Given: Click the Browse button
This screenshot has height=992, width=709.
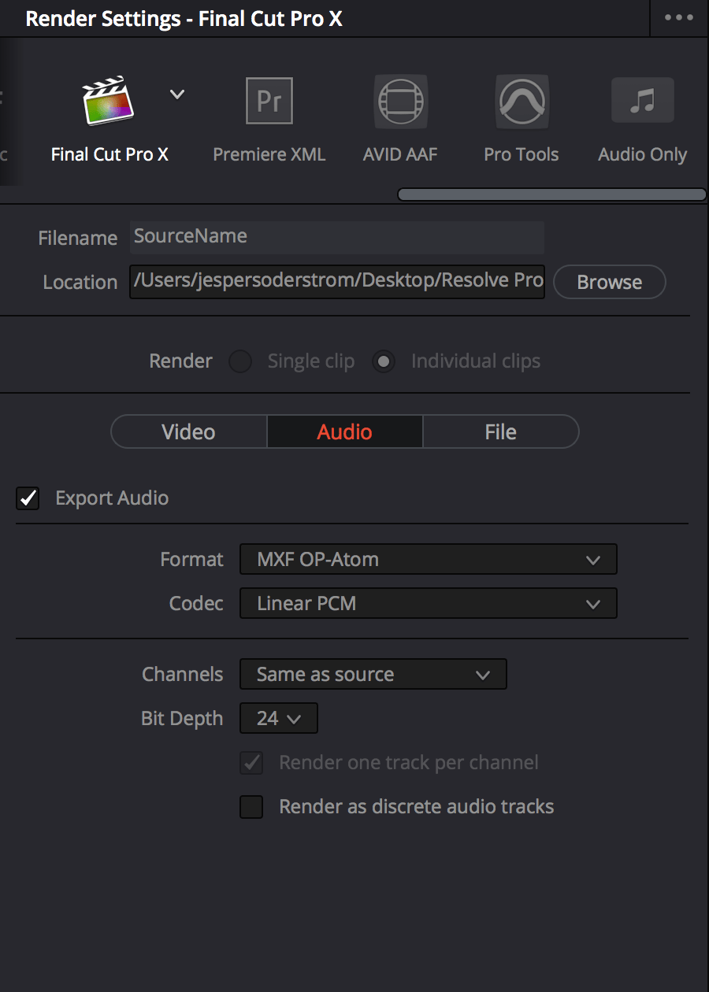Looking at the screenshot, I should click(x=610, y=283).
